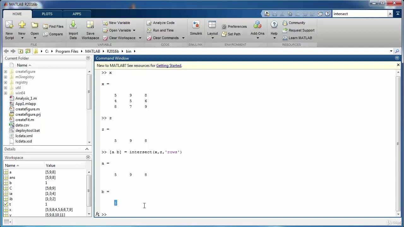The image size is (404, 227).
Task: Go forward in folder history
Action: 13,51
